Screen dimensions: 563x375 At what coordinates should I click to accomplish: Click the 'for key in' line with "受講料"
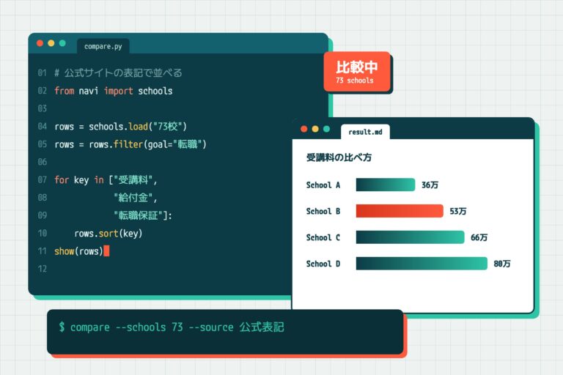click(x=106, y=179)
